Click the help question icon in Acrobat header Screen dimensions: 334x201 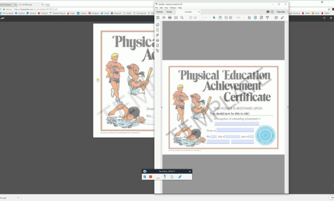(x=272, y=12)
